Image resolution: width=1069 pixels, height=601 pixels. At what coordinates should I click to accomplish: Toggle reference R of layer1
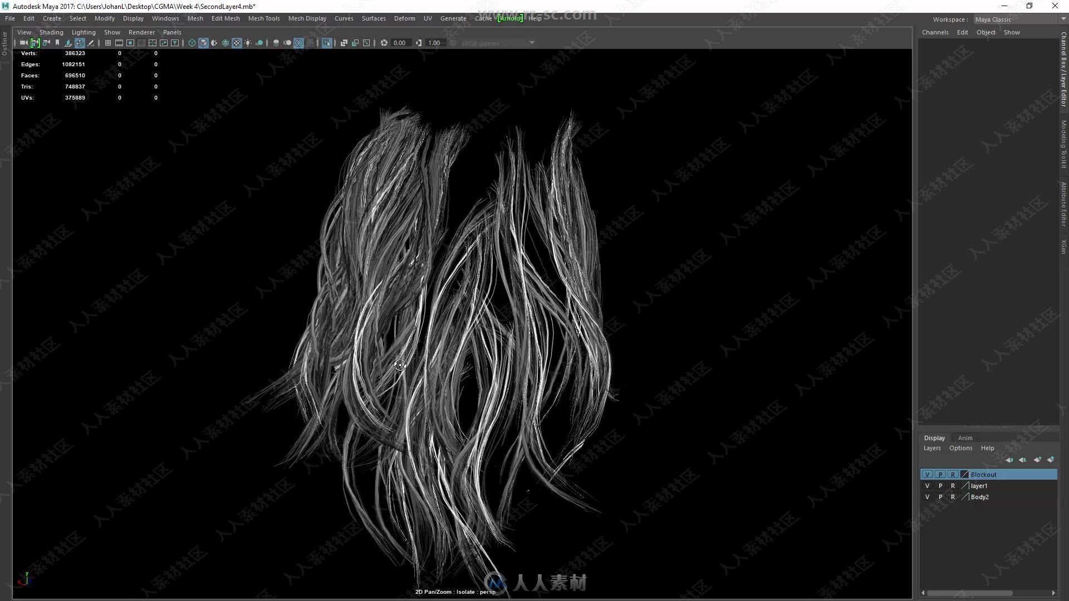(x=953, y=486)
